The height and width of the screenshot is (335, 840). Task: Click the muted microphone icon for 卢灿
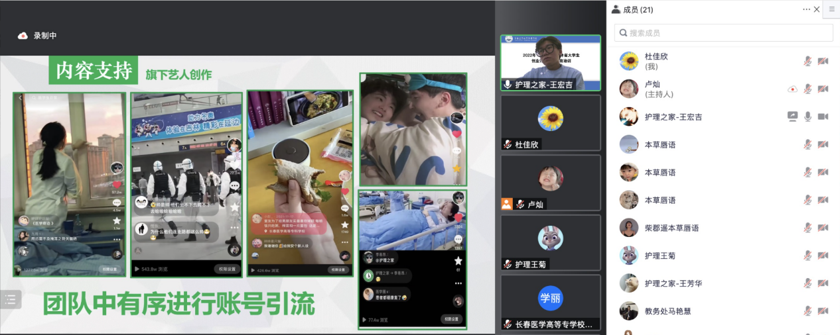[807, 89]
